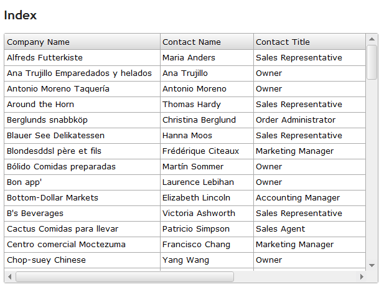Select the Patricio Simpson contact cell
The height and width of the screenshot is (287, 384).
195,229
